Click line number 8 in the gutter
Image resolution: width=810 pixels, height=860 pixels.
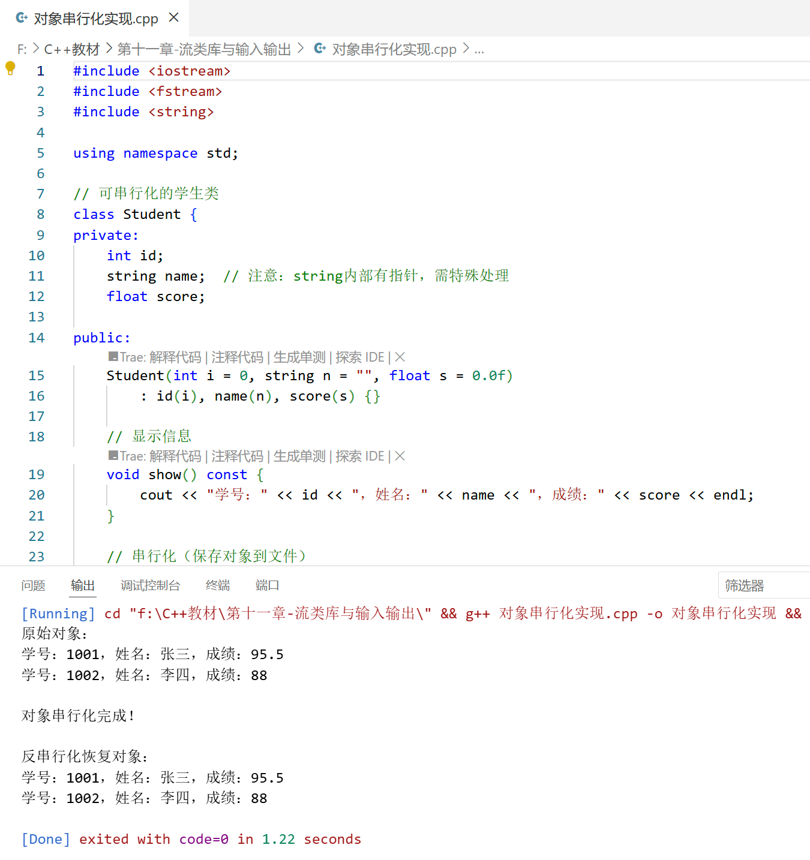[x=40, y=214]
